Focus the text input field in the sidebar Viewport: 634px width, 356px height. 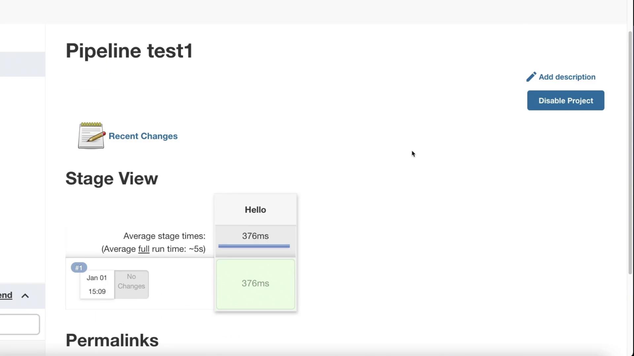click(19, 324)
